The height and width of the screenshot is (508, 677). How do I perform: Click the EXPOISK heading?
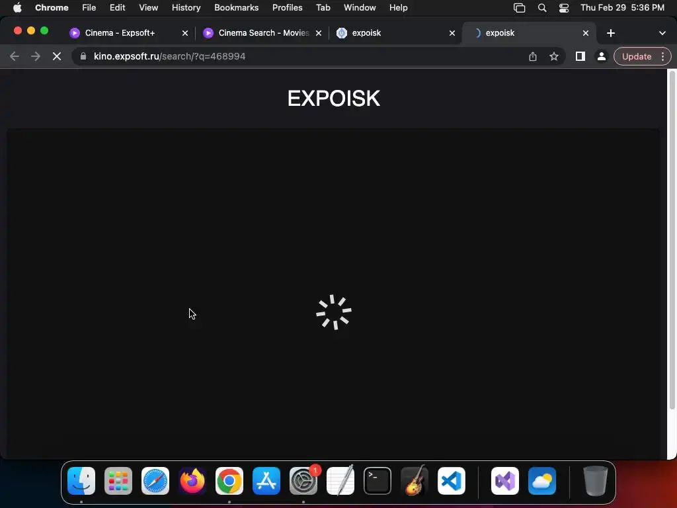[334, 99]
